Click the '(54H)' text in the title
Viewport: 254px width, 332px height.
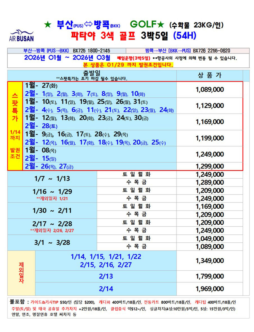click(185, 36)
